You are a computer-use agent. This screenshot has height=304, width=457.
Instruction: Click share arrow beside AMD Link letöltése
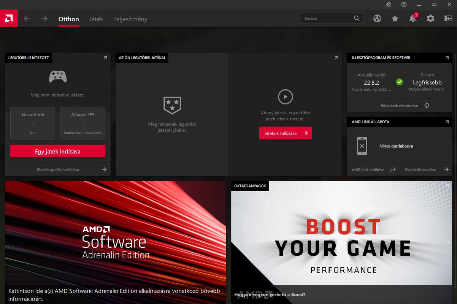393,169
